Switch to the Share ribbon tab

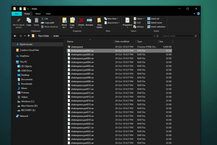(38, 14)
